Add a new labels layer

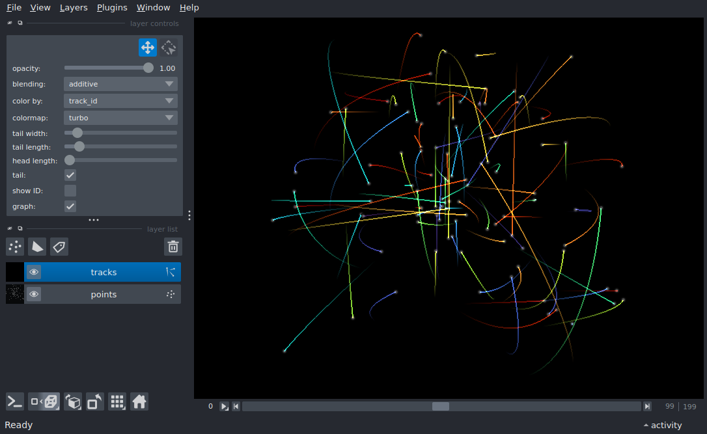[59, 247]
